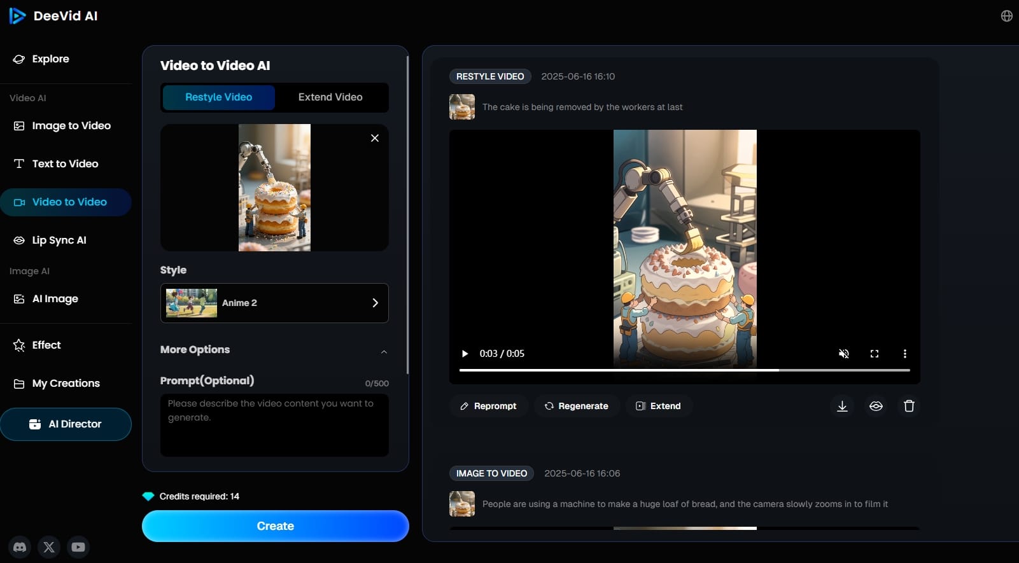Click the 0:03 / 0:05 time display

[502, 354]
